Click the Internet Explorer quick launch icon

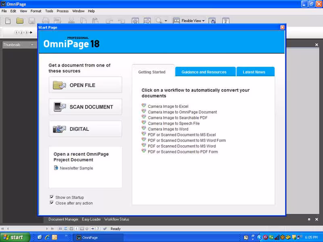coord(47,237)
